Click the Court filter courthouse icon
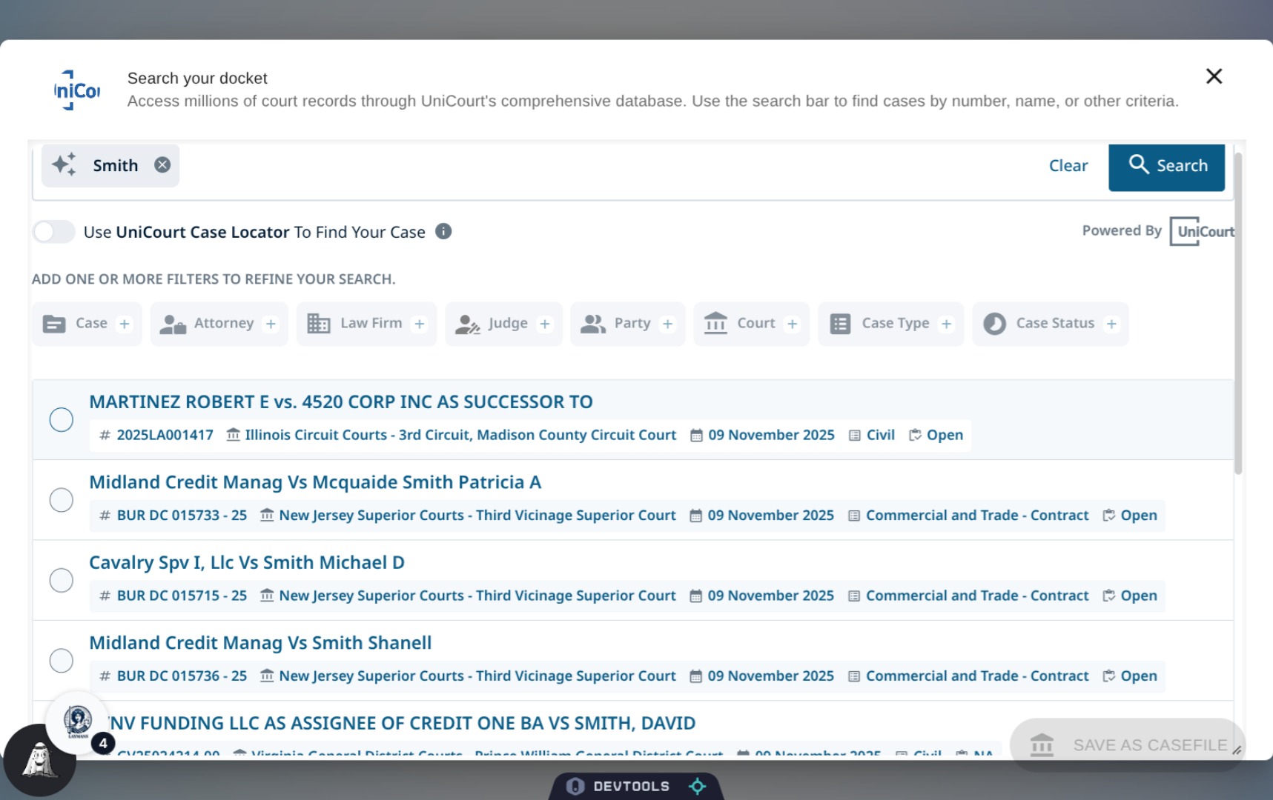Viewport: 1273px width, 800px height. tap(715, 324)
